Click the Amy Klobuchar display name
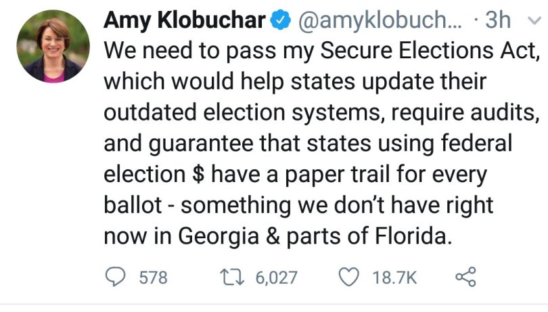548x312 pixels. pyautogui.click(x=184, y=21)
